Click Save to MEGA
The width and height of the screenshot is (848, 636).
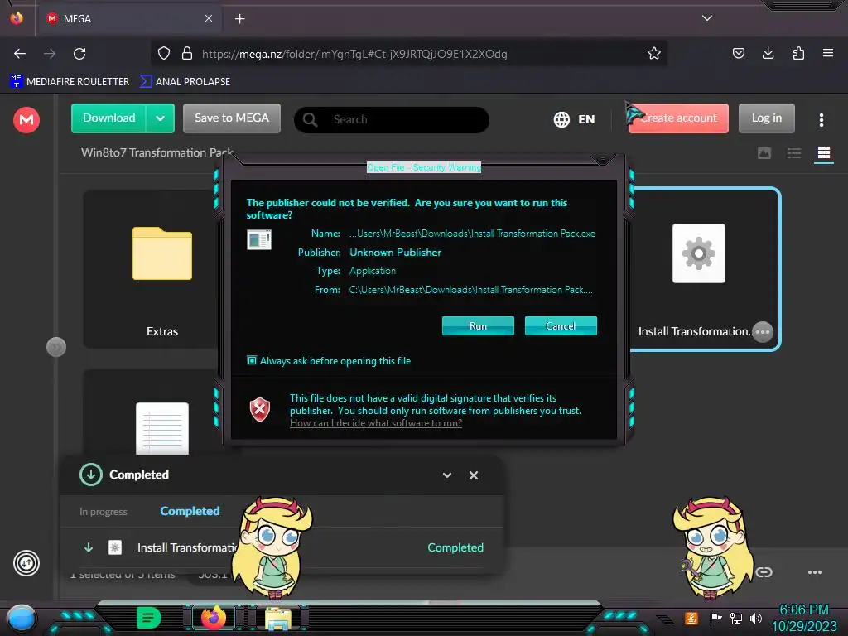tap(232, 118)
